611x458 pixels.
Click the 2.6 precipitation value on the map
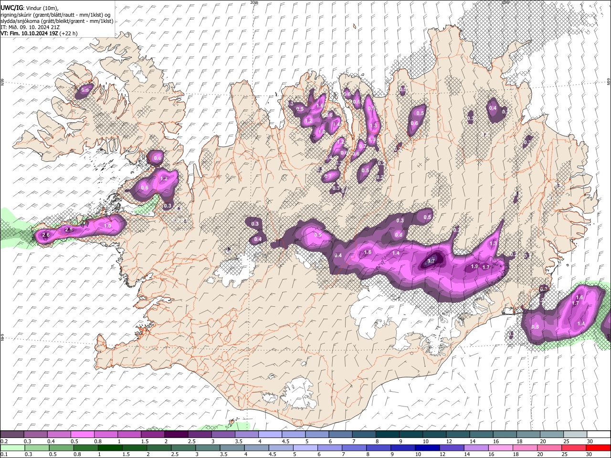tap(46, 235)
